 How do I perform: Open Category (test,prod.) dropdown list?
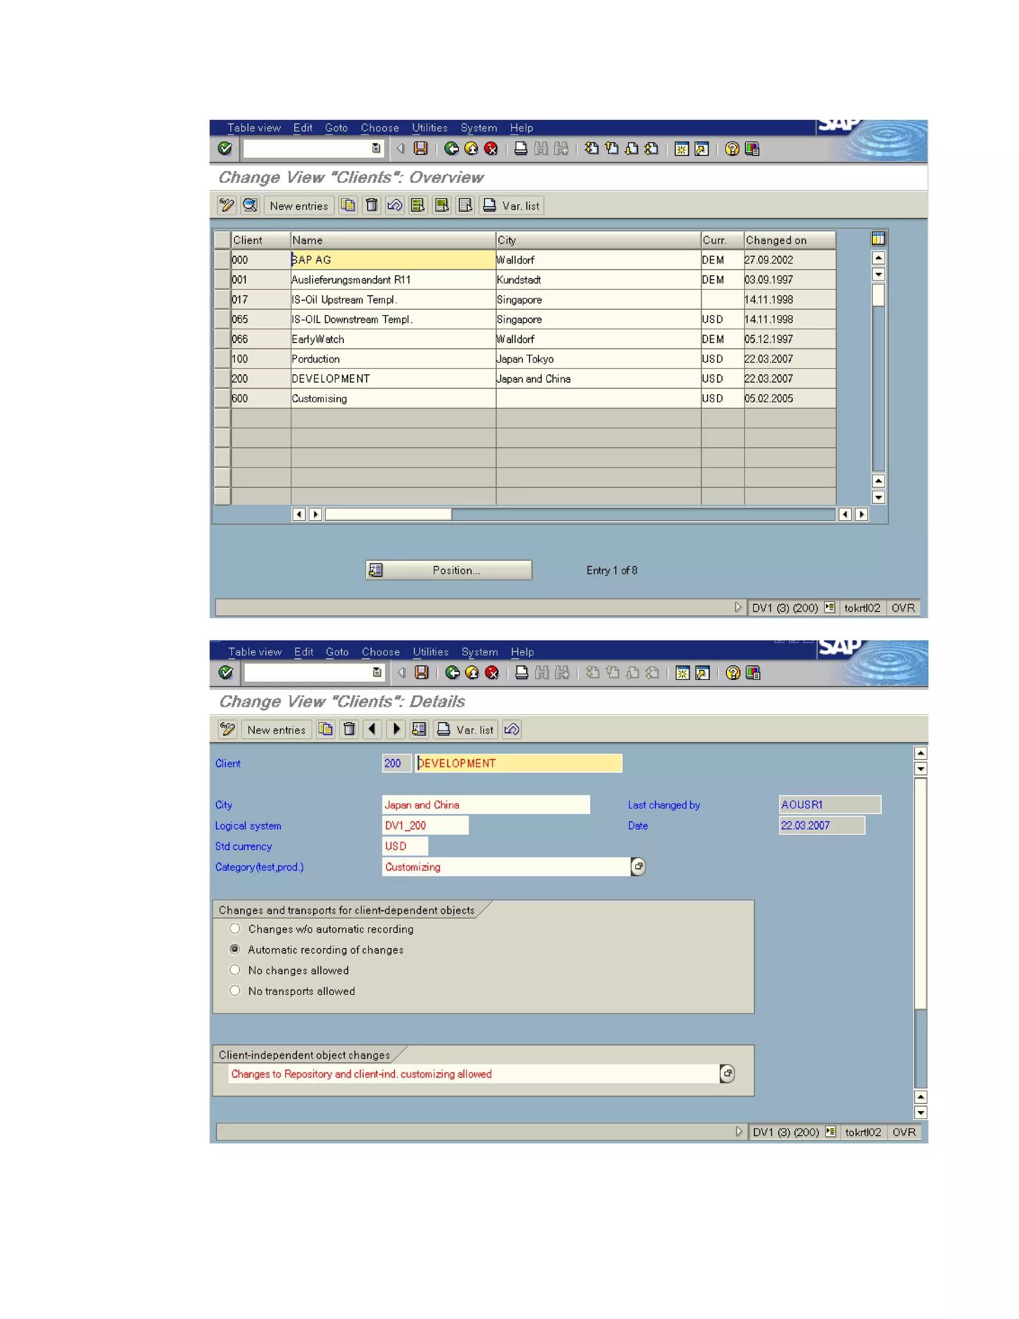click(x=638, y=867)
